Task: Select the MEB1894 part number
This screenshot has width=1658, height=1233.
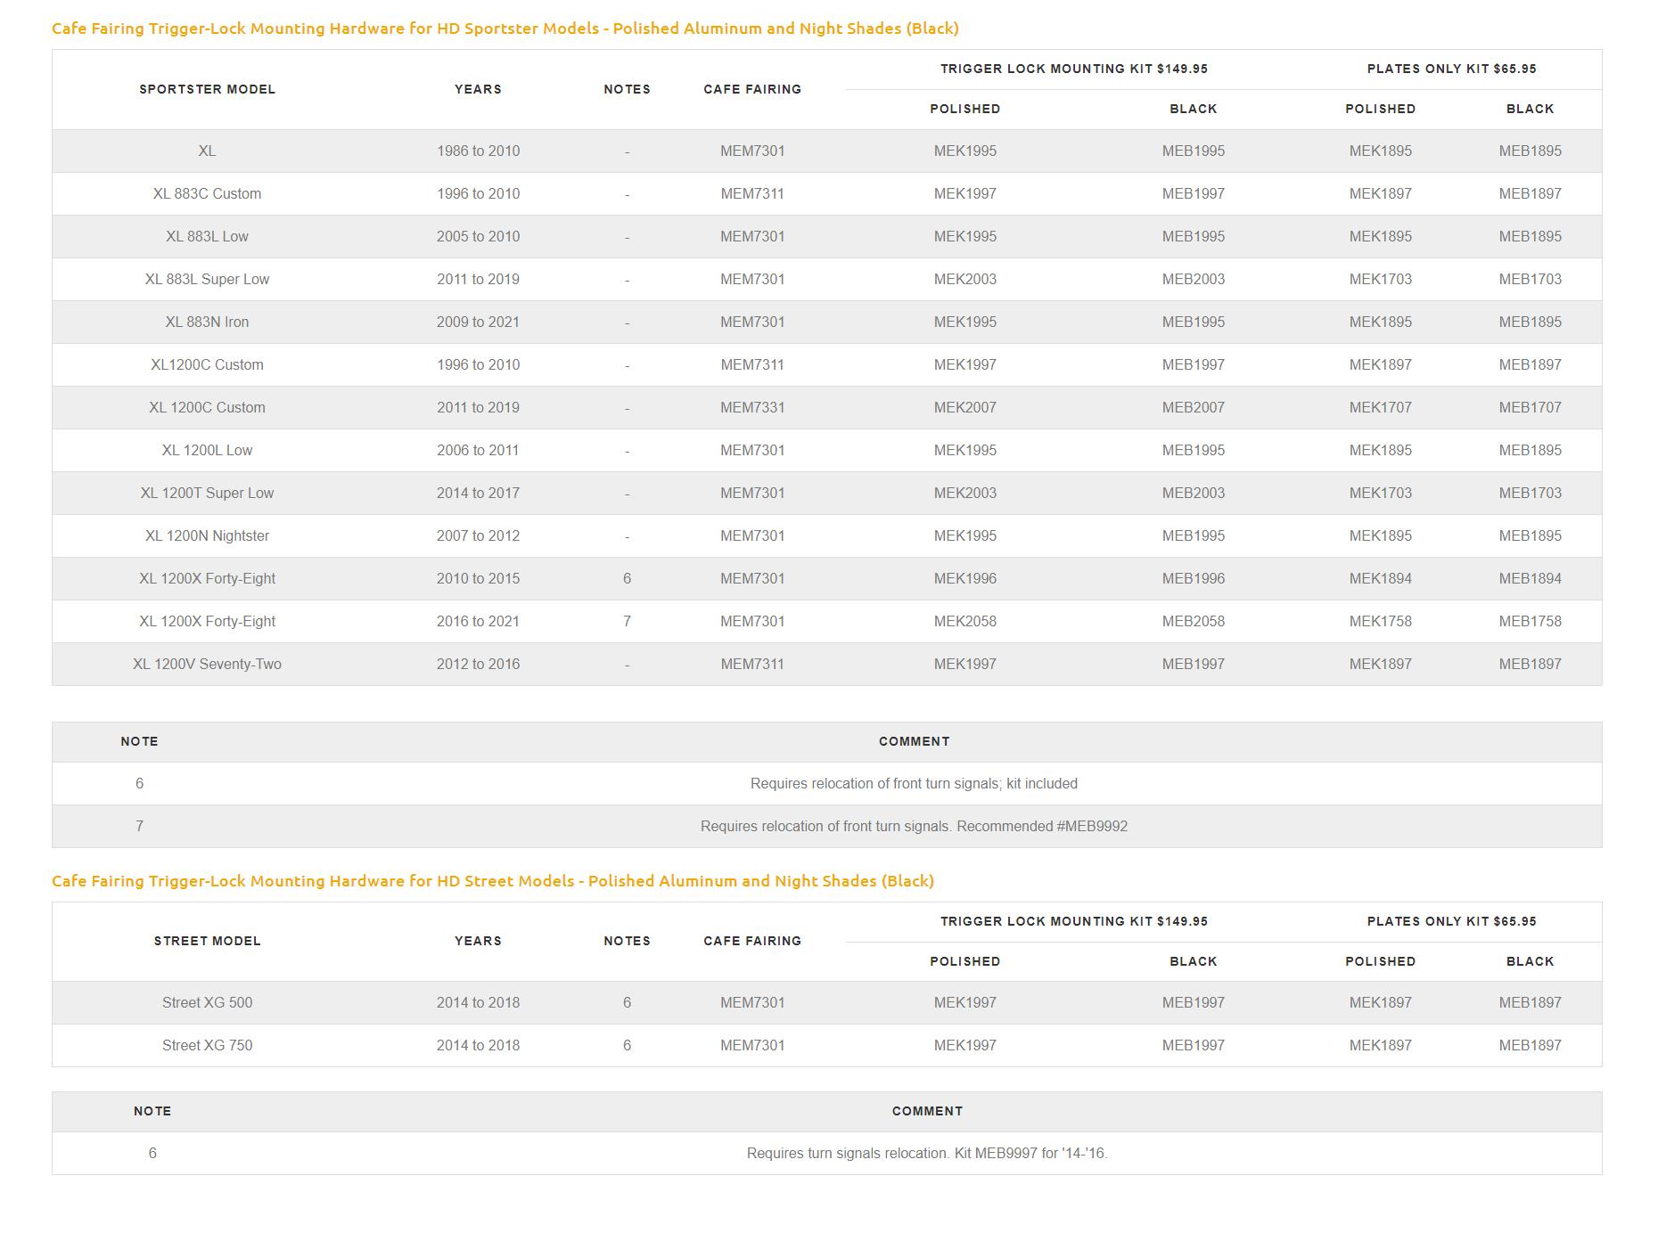Action: tap(1531, 578)
